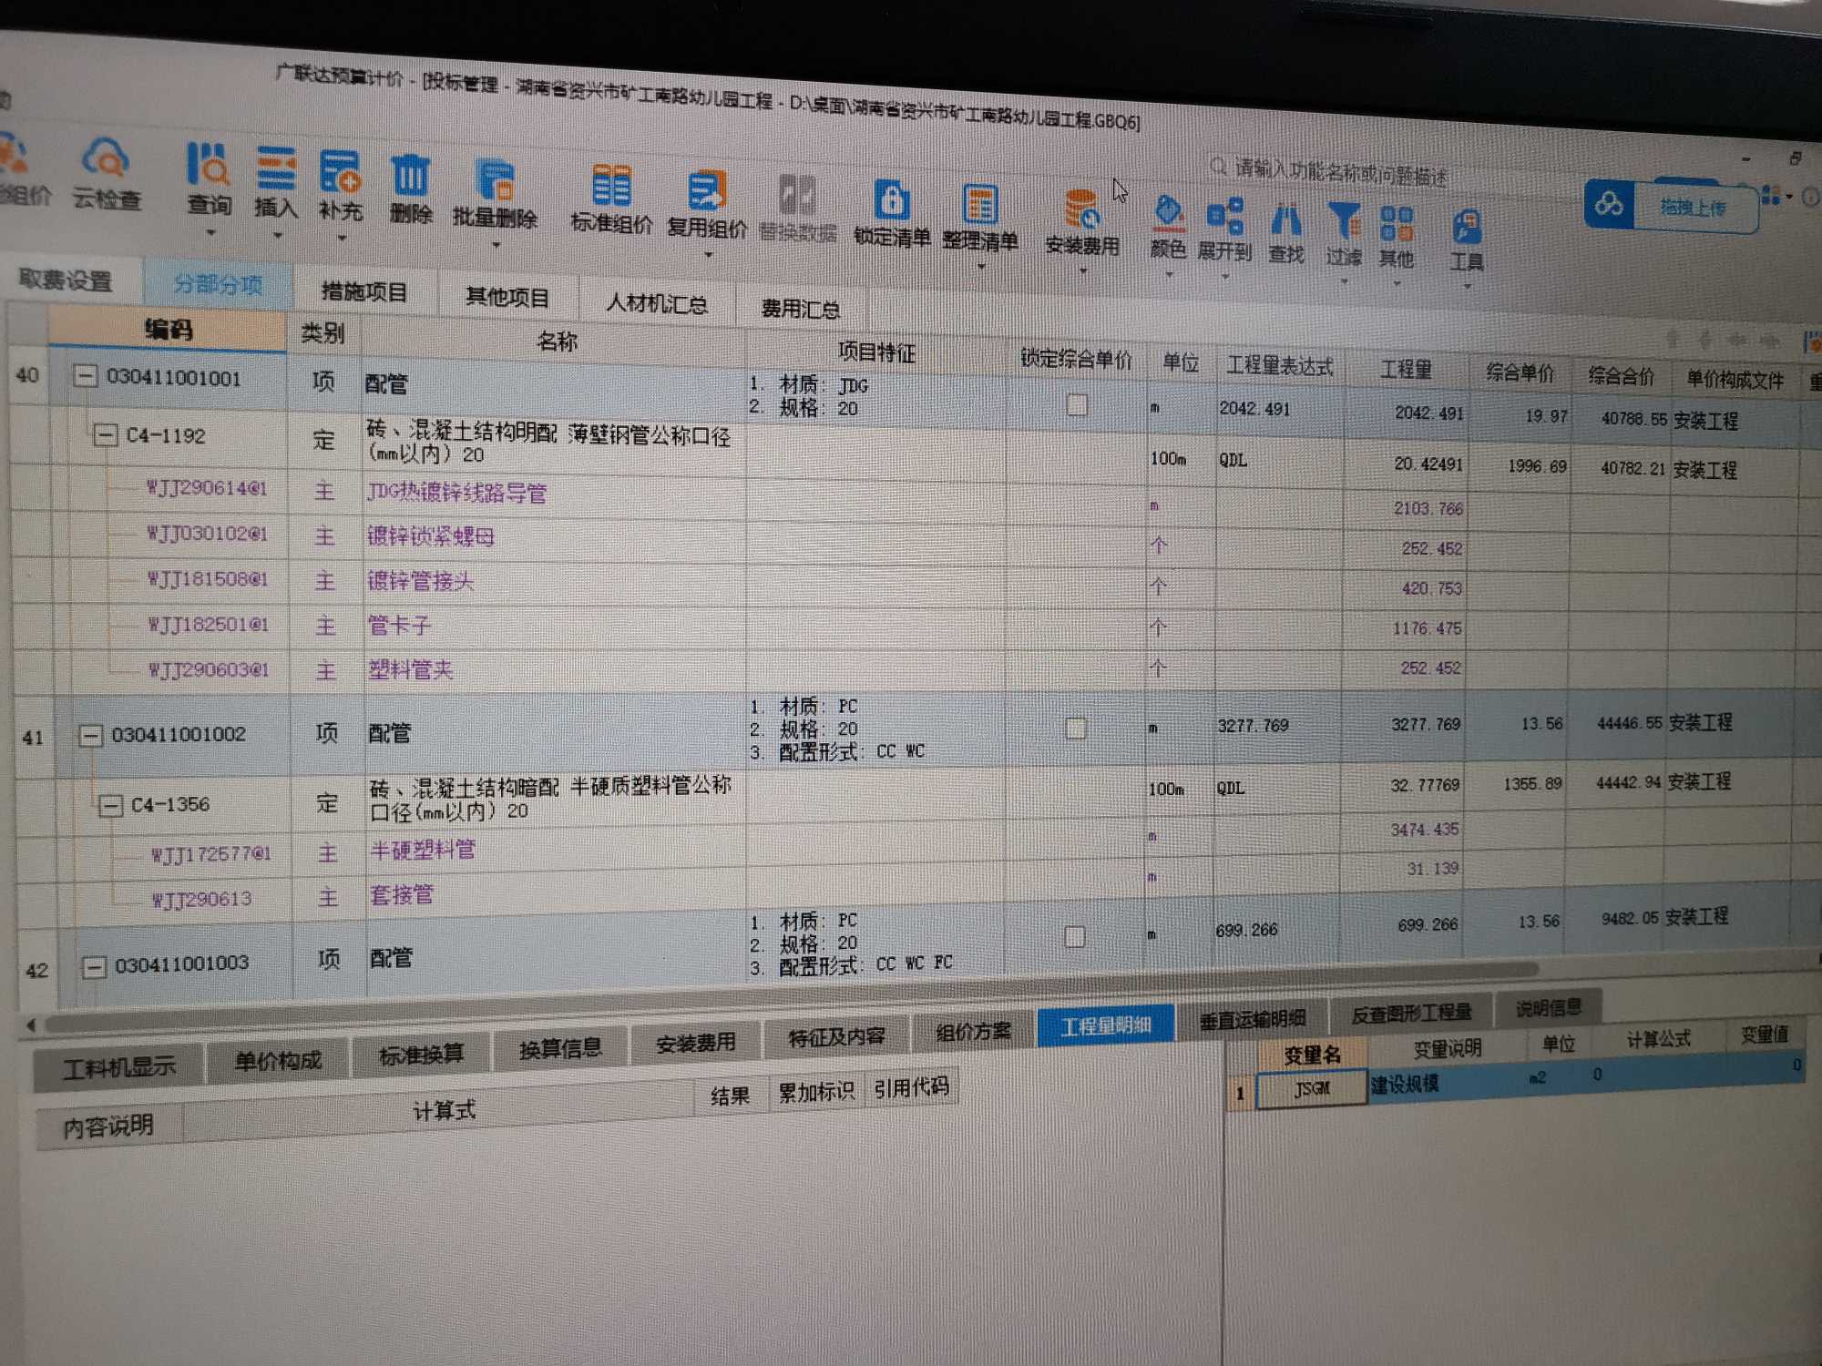Click the 标准换算 button
Image resolution: width=1822 pixels, height=1366 pixels.
coord(421,1055)
